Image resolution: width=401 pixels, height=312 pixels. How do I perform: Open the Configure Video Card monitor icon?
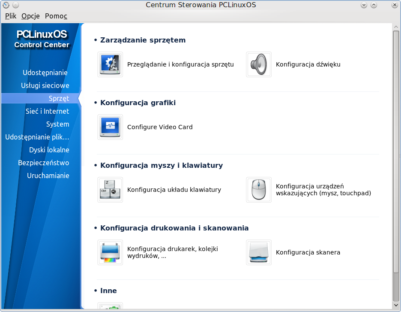[110, 127]
